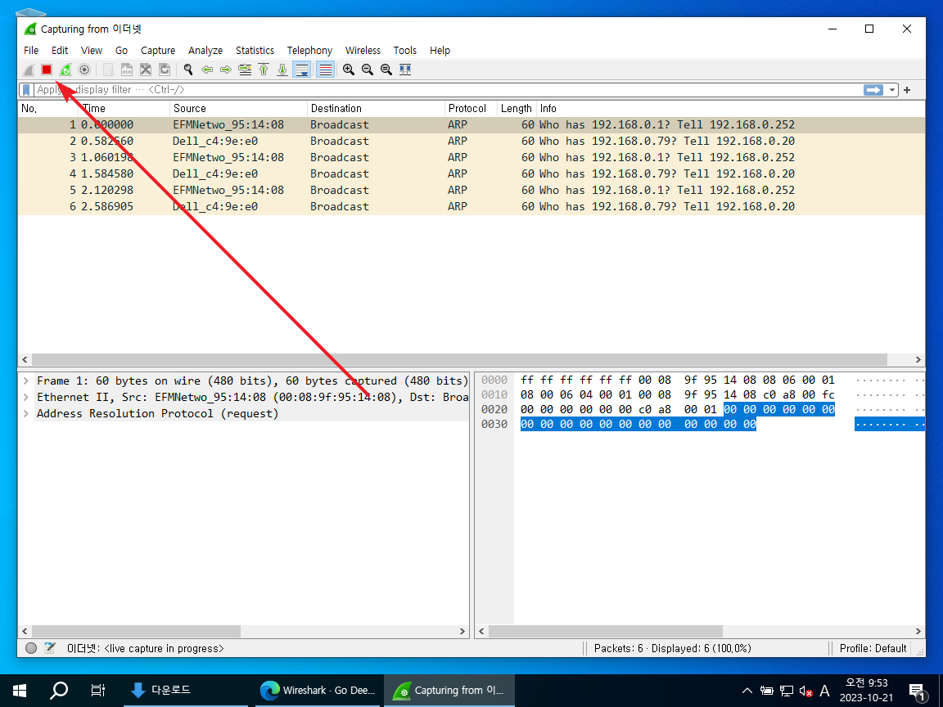The image size is (943, 707).
Task: Open the Edit menu
Action: point(60,51)
